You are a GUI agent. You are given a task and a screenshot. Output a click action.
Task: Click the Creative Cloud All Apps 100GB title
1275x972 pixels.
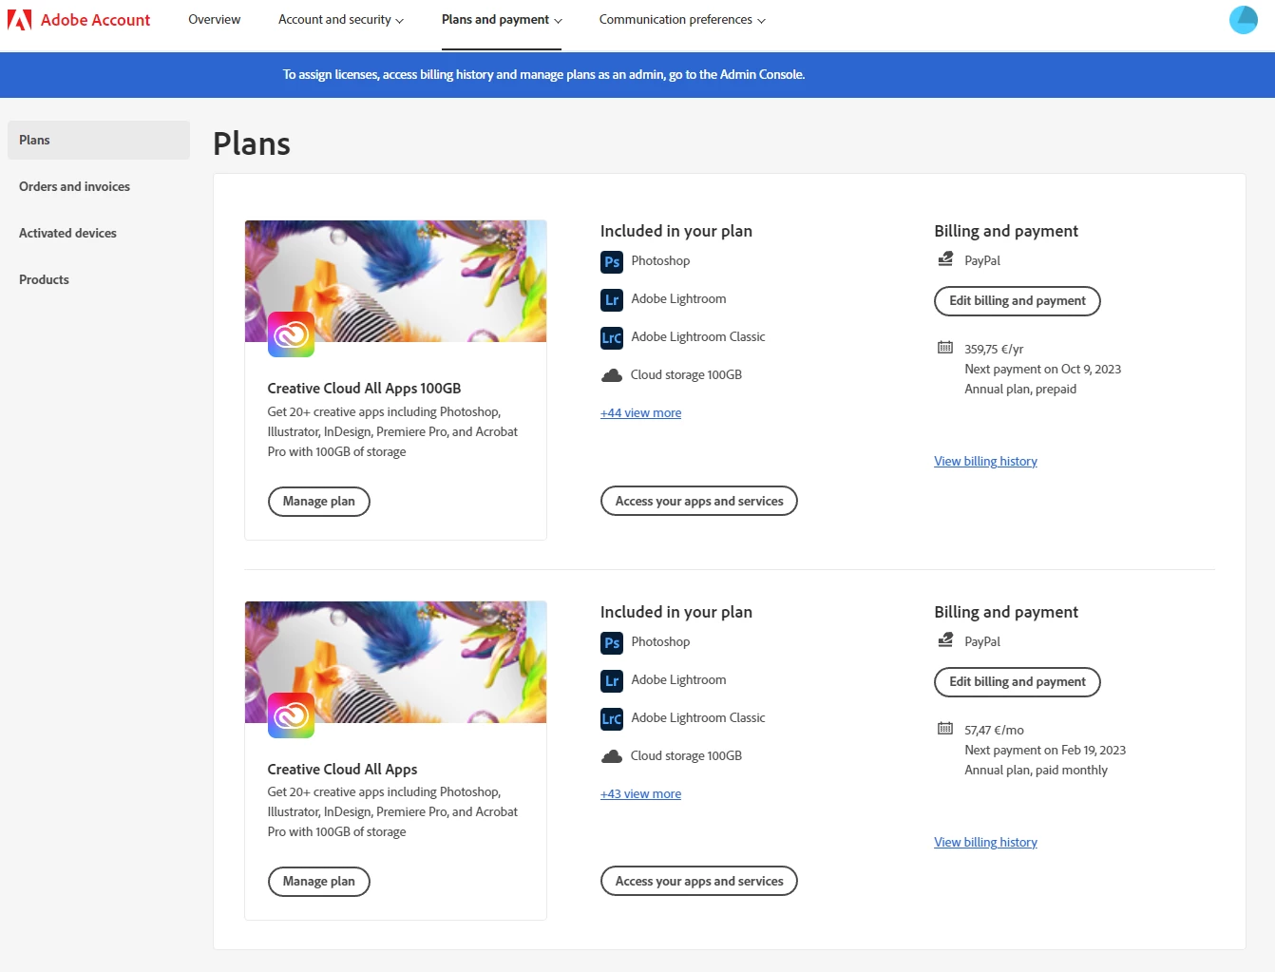pyautogui.click(x=364, y=389)
